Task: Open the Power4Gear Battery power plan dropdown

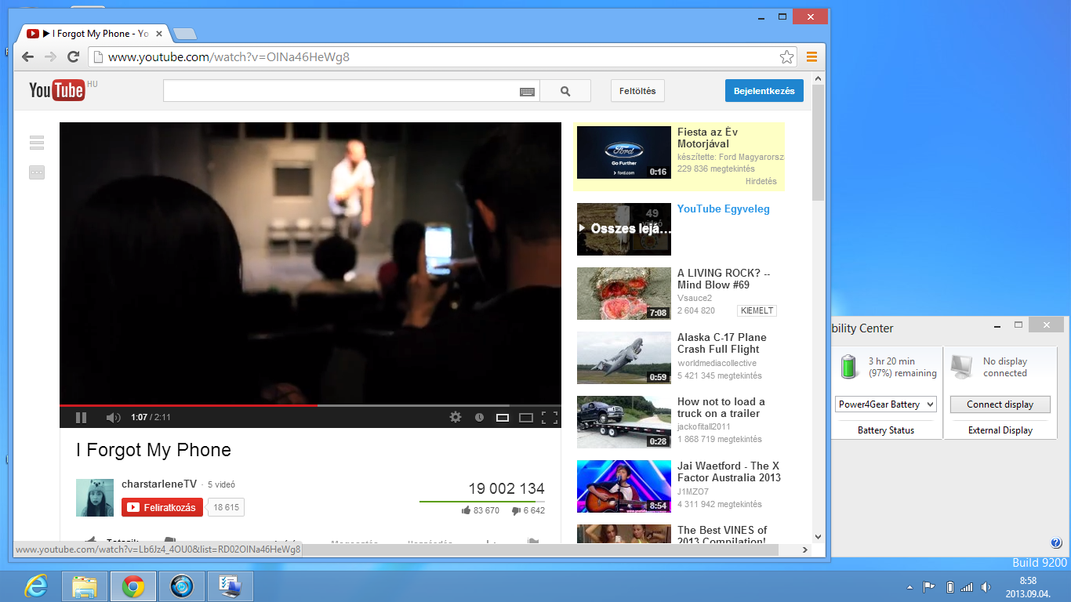Action: click(886, 404)
